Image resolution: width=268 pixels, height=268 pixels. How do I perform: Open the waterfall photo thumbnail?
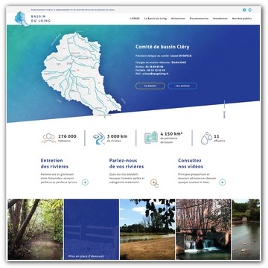pos(203,229)
